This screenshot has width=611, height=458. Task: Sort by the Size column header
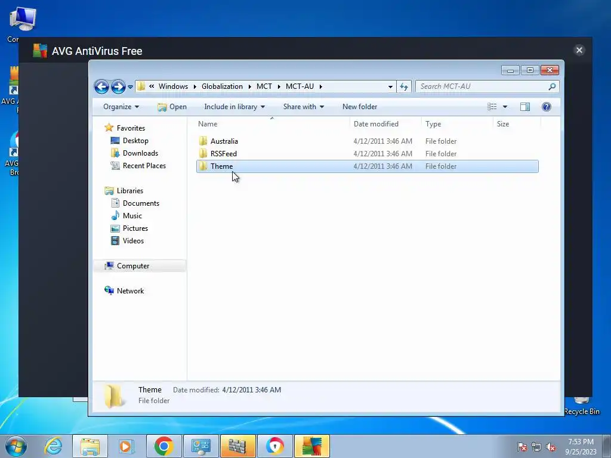517,124
